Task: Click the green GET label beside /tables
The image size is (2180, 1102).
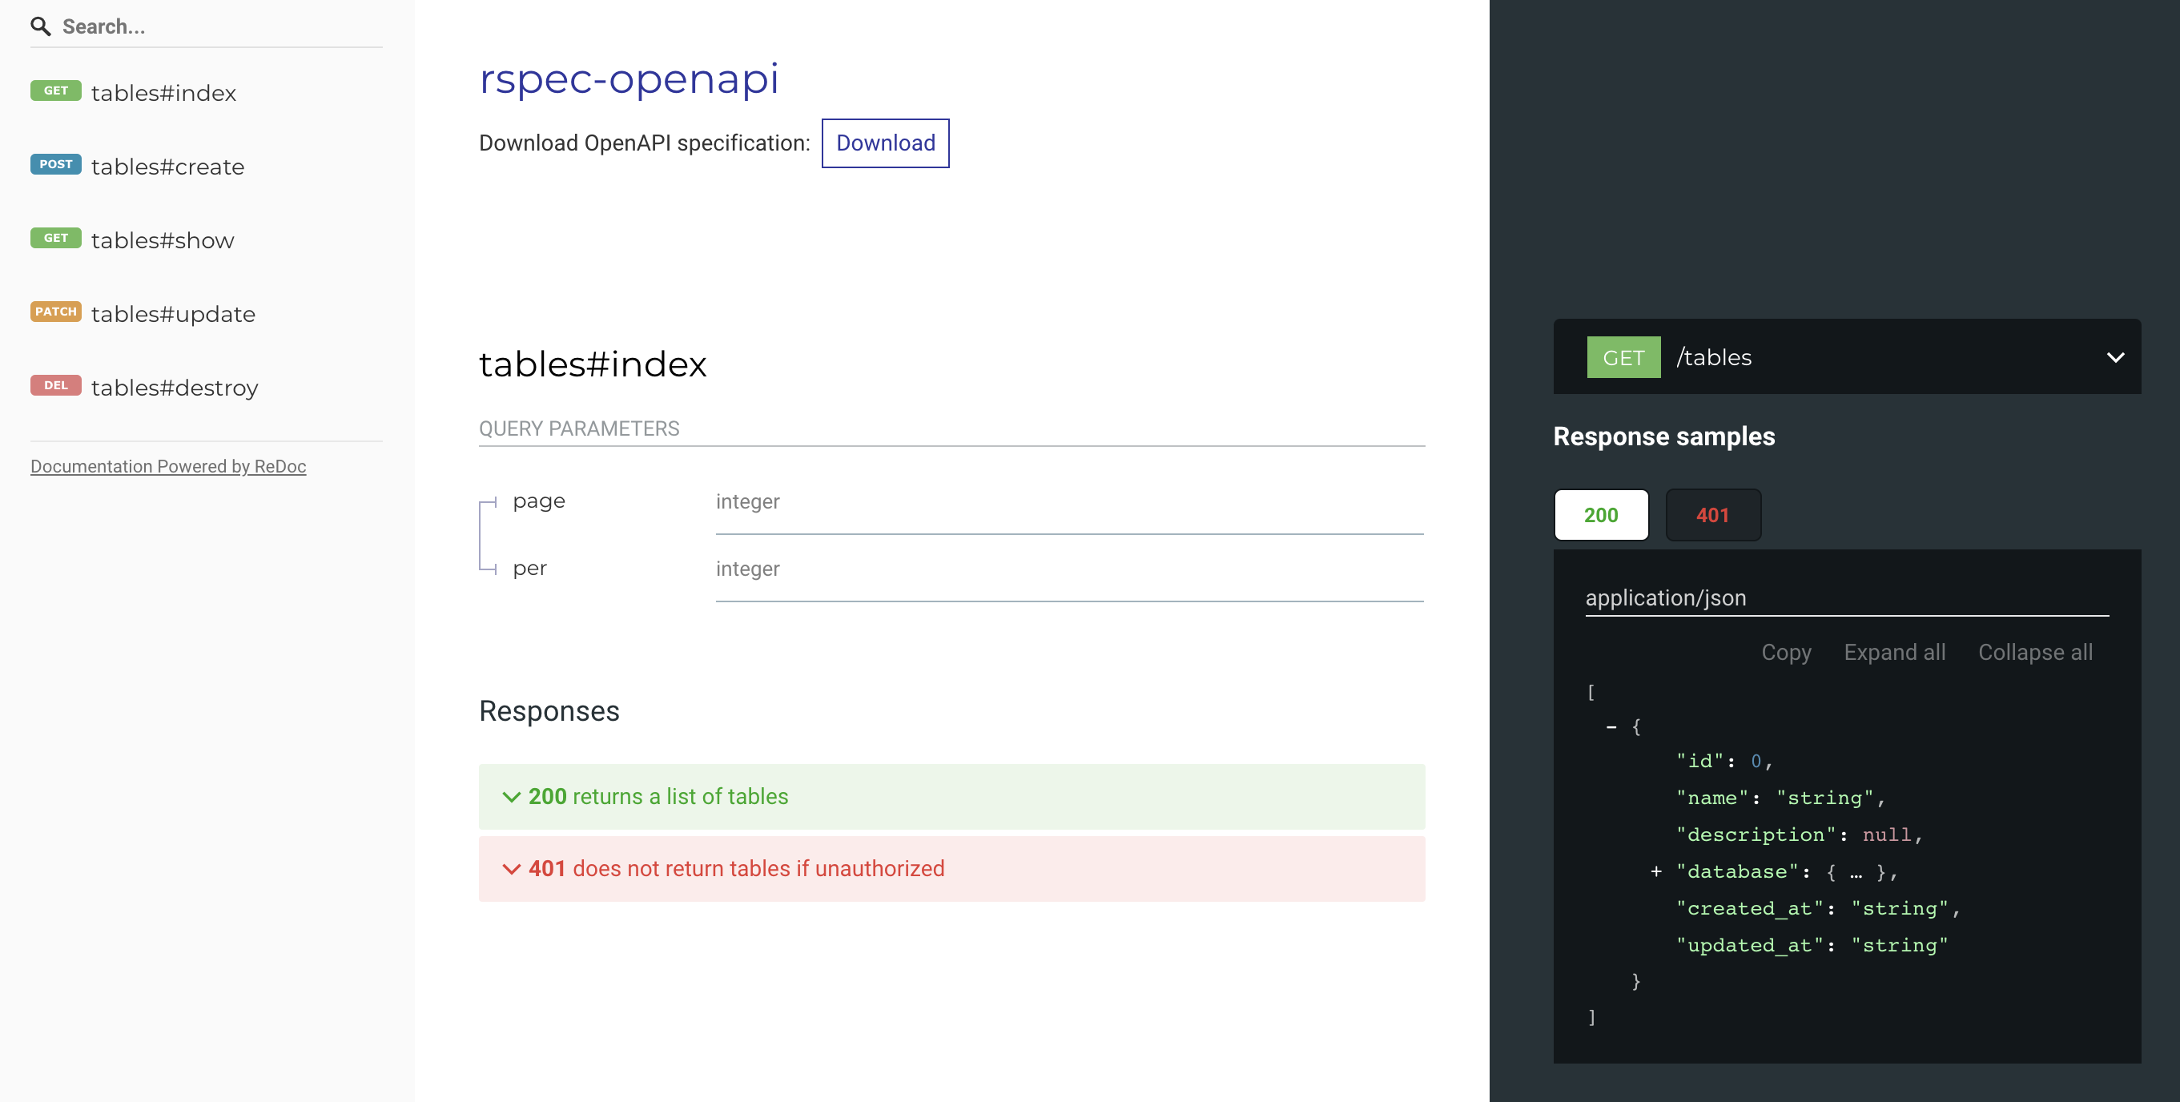Action: 1623,357
